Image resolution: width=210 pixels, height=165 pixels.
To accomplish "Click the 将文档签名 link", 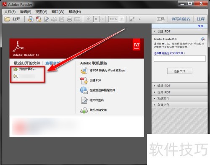I will point(97,100).
